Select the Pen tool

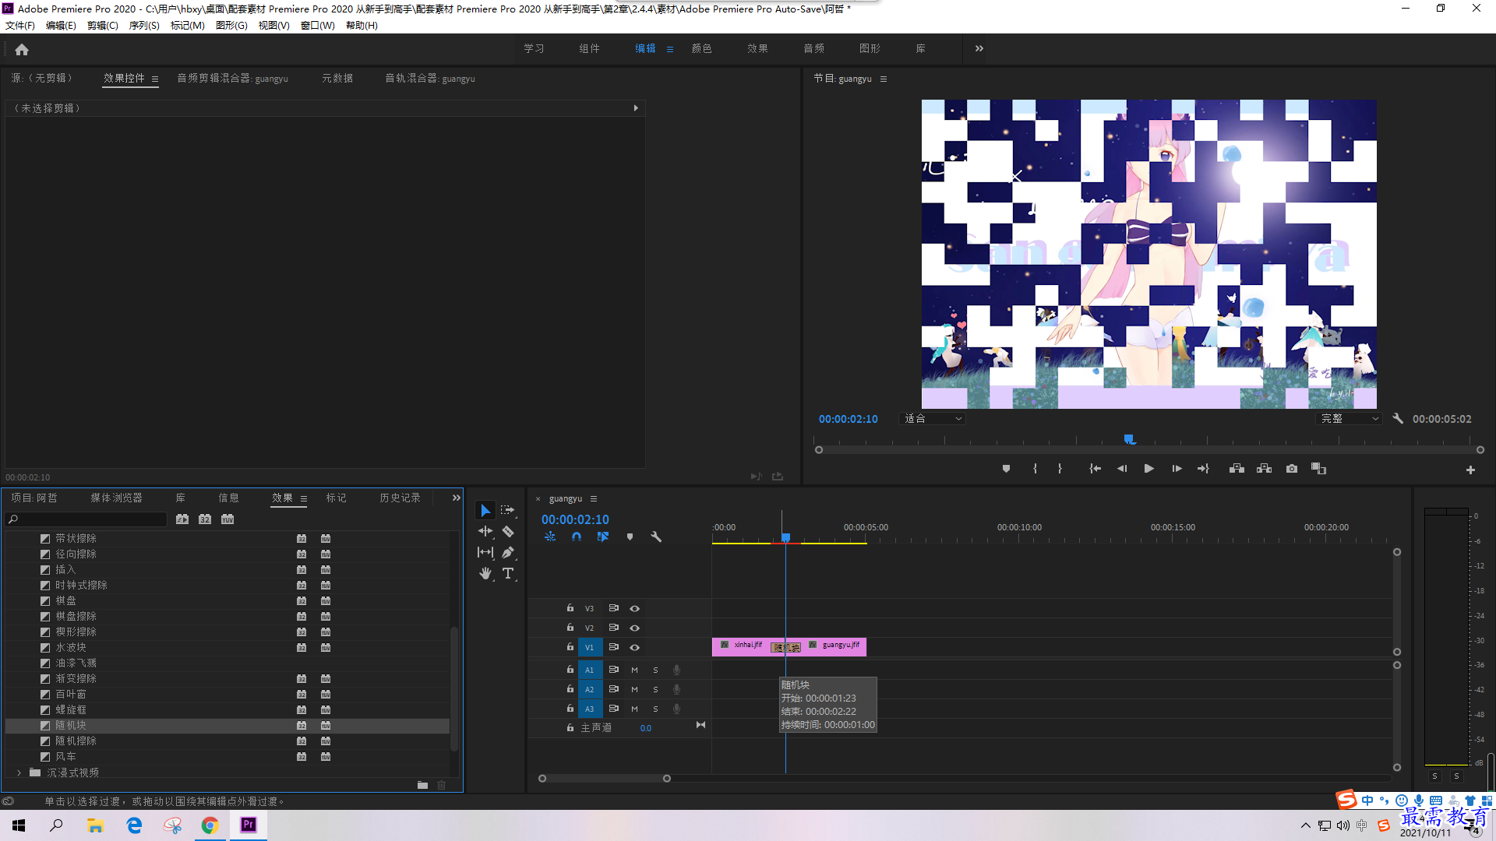pyautogui.click(x=508, y=552)
